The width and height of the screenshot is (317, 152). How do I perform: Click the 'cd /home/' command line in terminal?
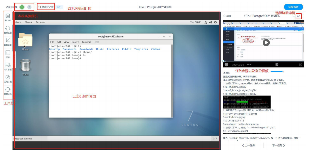click(70, 52)
